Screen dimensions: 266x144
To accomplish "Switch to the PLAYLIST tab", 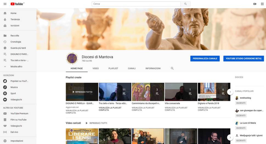I will (x=113, y=68).
